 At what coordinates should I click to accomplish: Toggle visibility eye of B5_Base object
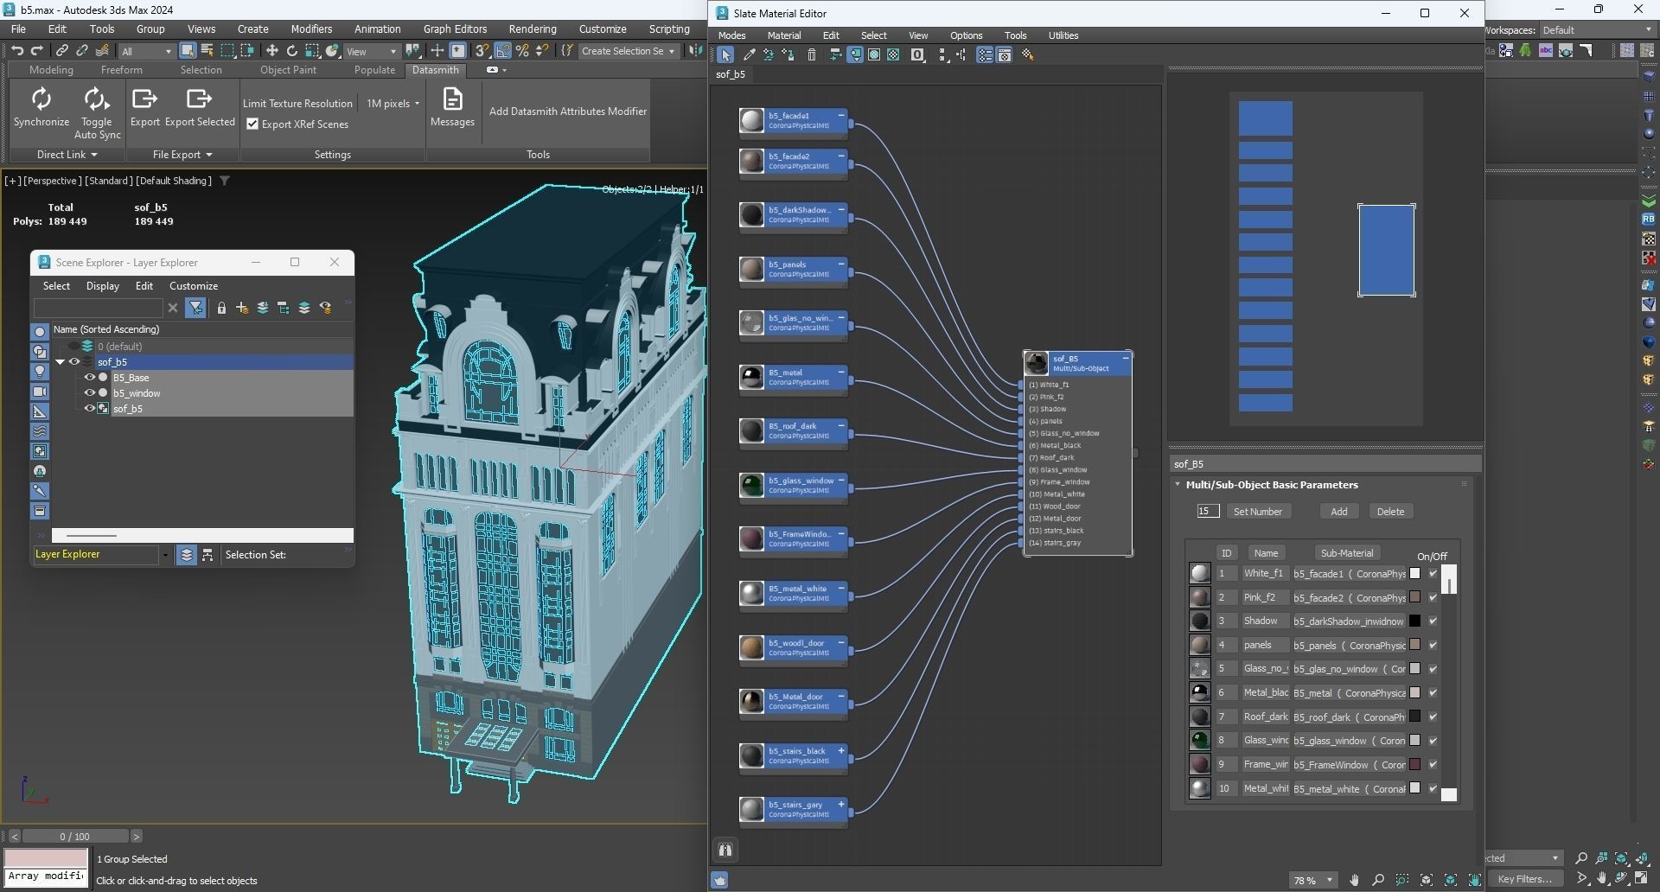[89, 378]
